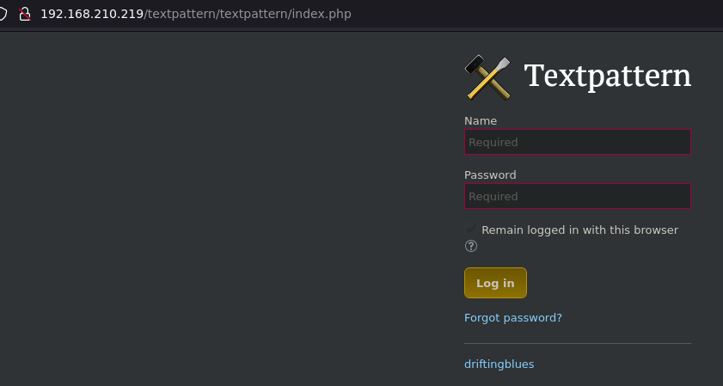Screen dimensions: 723x386
Task: Click the question mark help icon
Action: point(470,246)
